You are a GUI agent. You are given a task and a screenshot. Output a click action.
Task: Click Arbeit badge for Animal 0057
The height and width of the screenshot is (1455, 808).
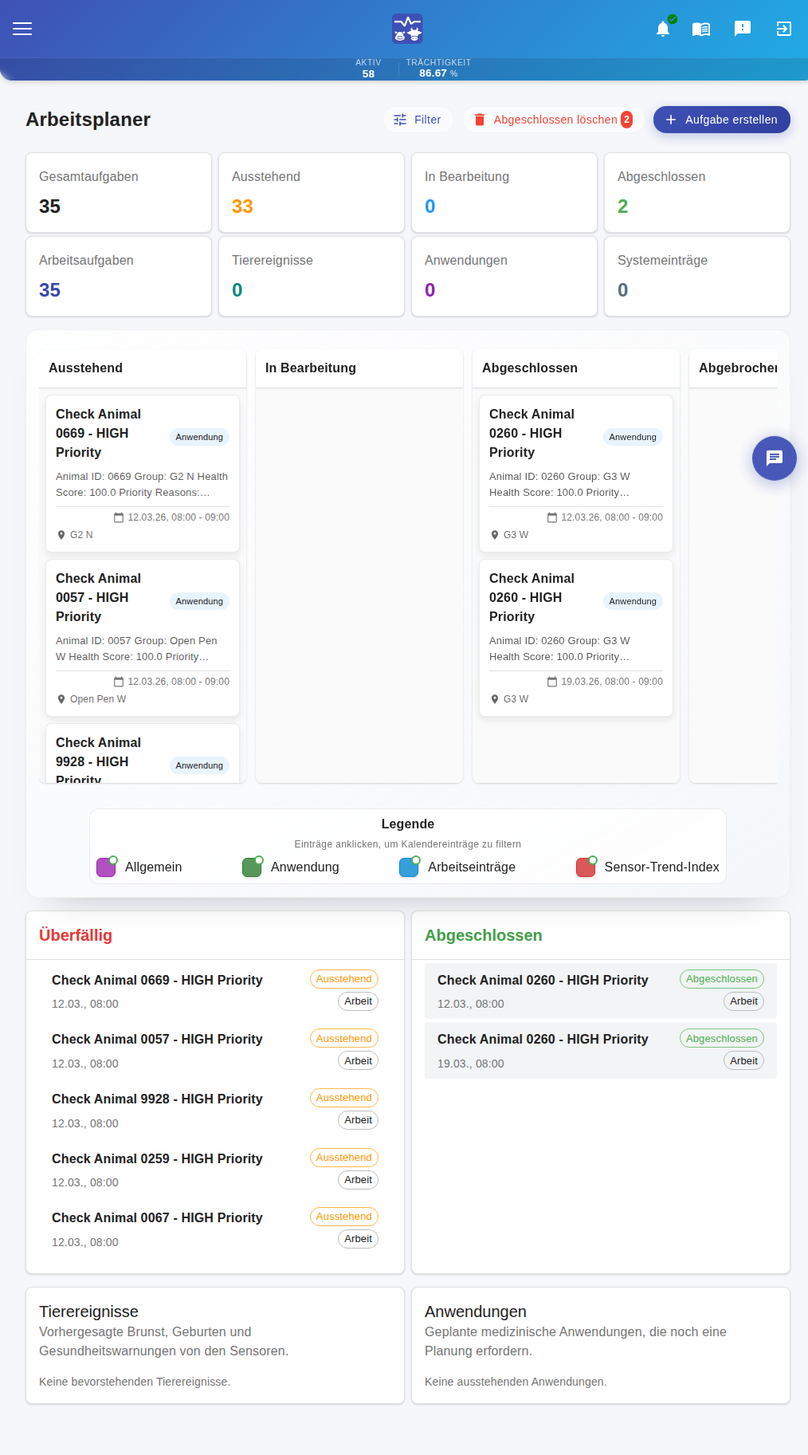click(359, 1061)
